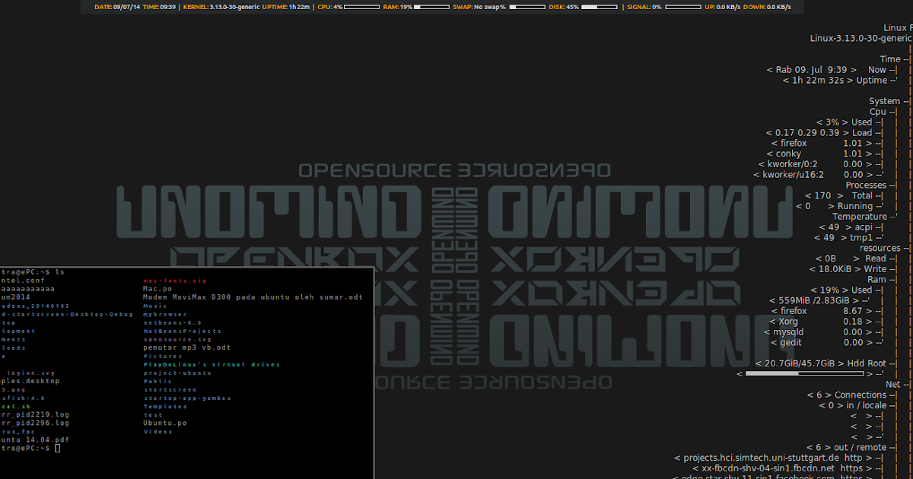Select the resources section label
Image resolution: width=913 pixels, height=479 pixels.
tap(883, 247)
